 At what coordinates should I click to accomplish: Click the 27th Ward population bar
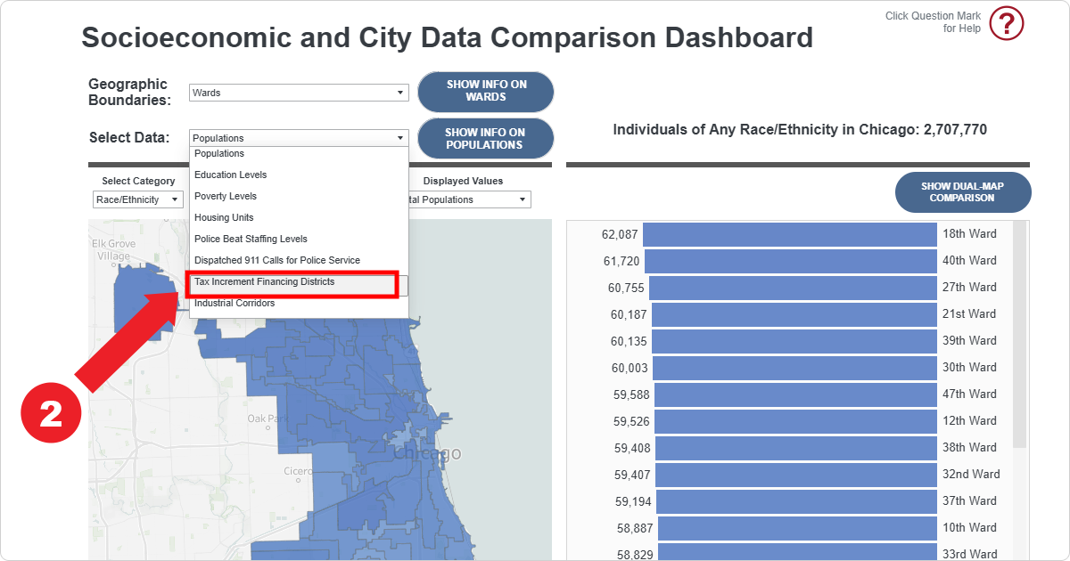(792, 288)
